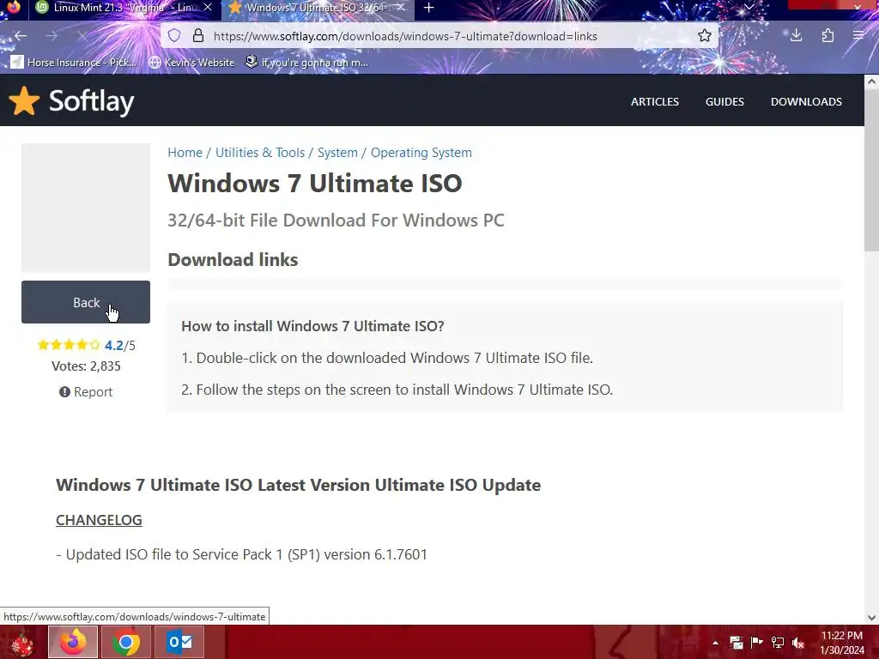This screenshot has width=879, height=659.
Task: Switch to the Linux Mint 21.3 Virginia tab
Action: pos(124,8)
